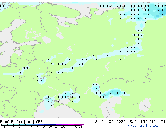
Task: Click the arrow tip beyond 50 mm on legend
Action: 83,125
